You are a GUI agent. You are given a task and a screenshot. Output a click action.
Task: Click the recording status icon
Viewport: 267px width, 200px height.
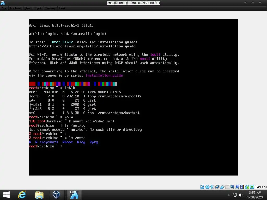point(237,187)
